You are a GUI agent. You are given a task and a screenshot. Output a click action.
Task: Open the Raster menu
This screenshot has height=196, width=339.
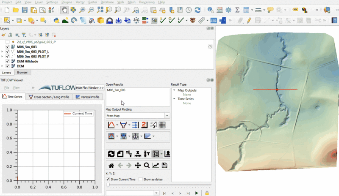[x=93, y=2]
